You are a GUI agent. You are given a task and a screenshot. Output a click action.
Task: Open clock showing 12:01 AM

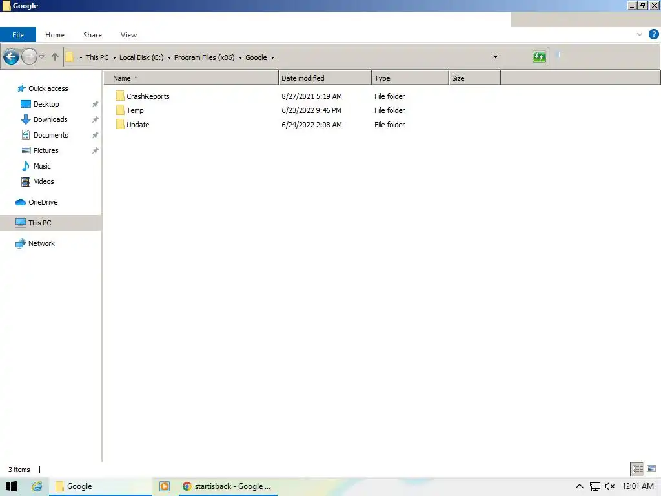638,486
